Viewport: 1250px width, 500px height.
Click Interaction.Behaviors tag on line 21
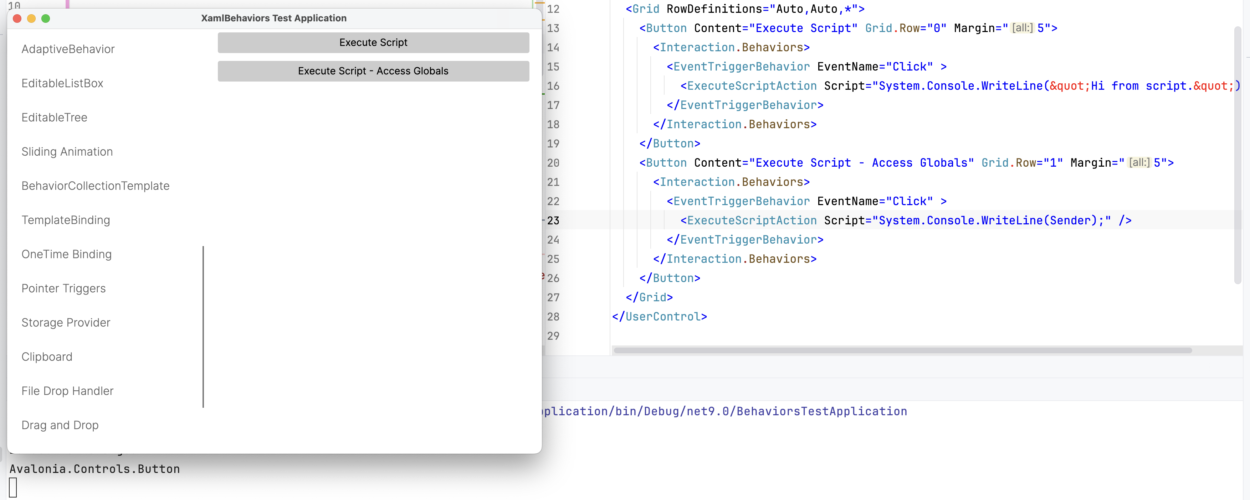(x=731, y=182)
